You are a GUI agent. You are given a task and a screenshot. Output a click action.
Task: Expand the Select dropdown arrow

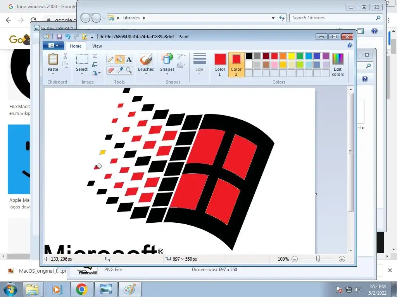82,74
